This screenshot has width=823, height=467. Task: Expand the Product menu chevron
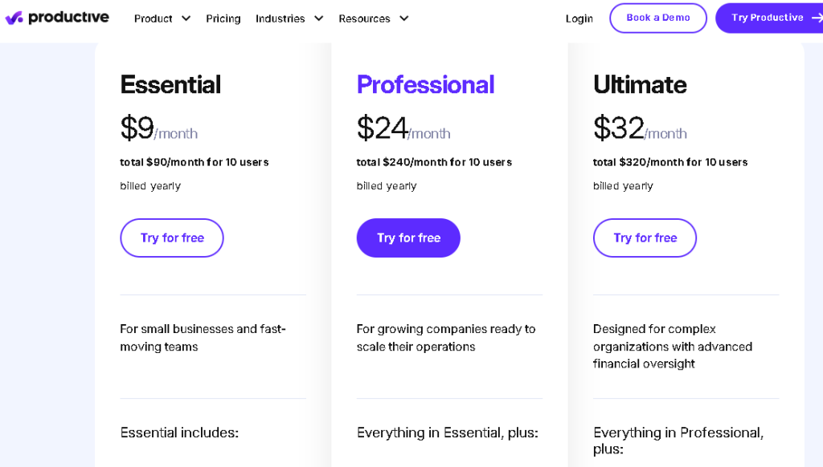186,18
